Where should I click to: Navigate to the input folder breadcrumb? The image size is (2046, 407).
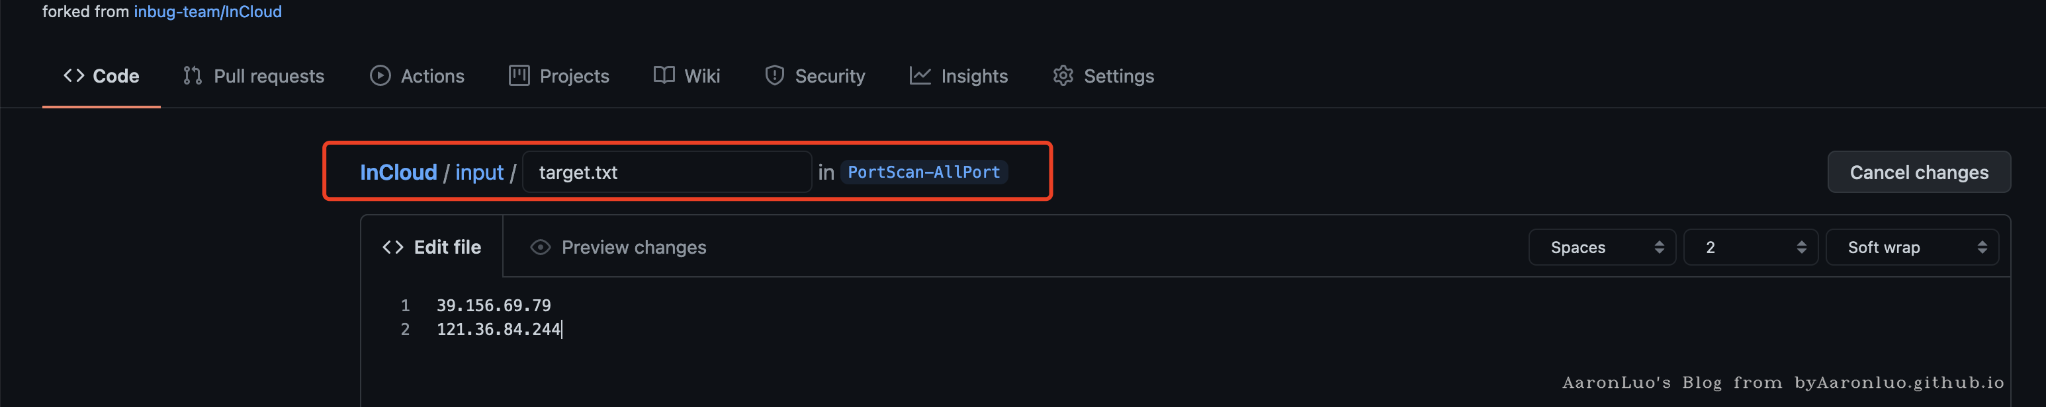(x=479, y=172)
